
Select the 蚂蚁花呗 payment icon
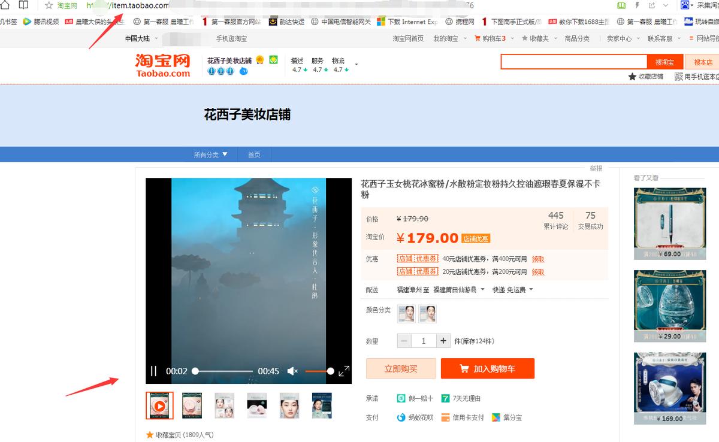[x=401, y=416]
